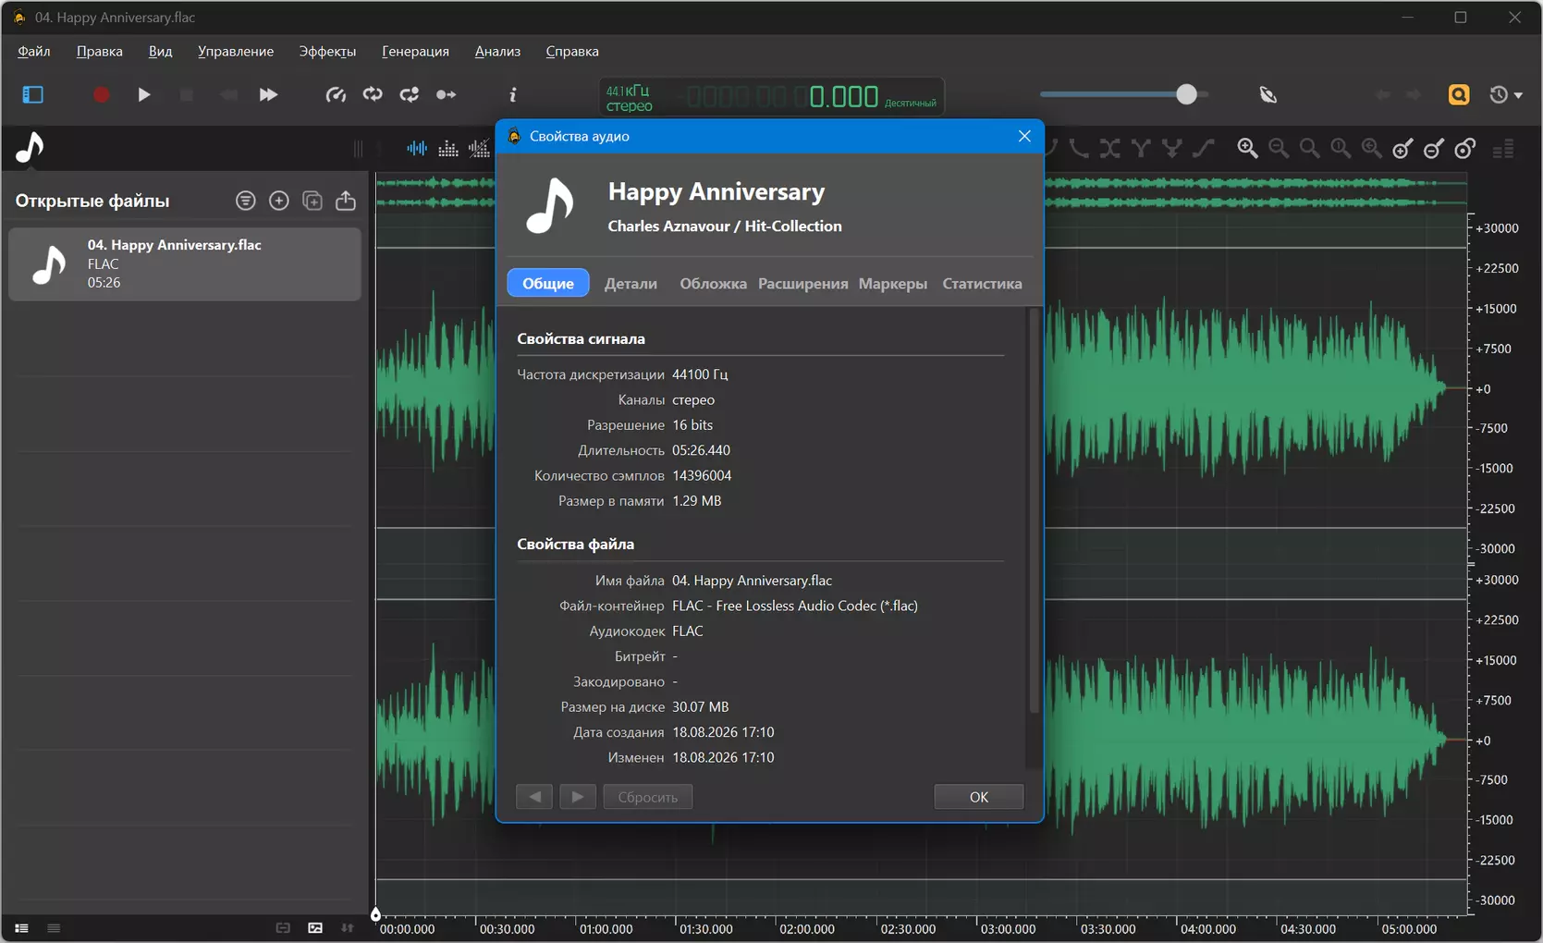Switch to the Детали tab
The height and width of the screenshot is (943, 1543).
631,284
